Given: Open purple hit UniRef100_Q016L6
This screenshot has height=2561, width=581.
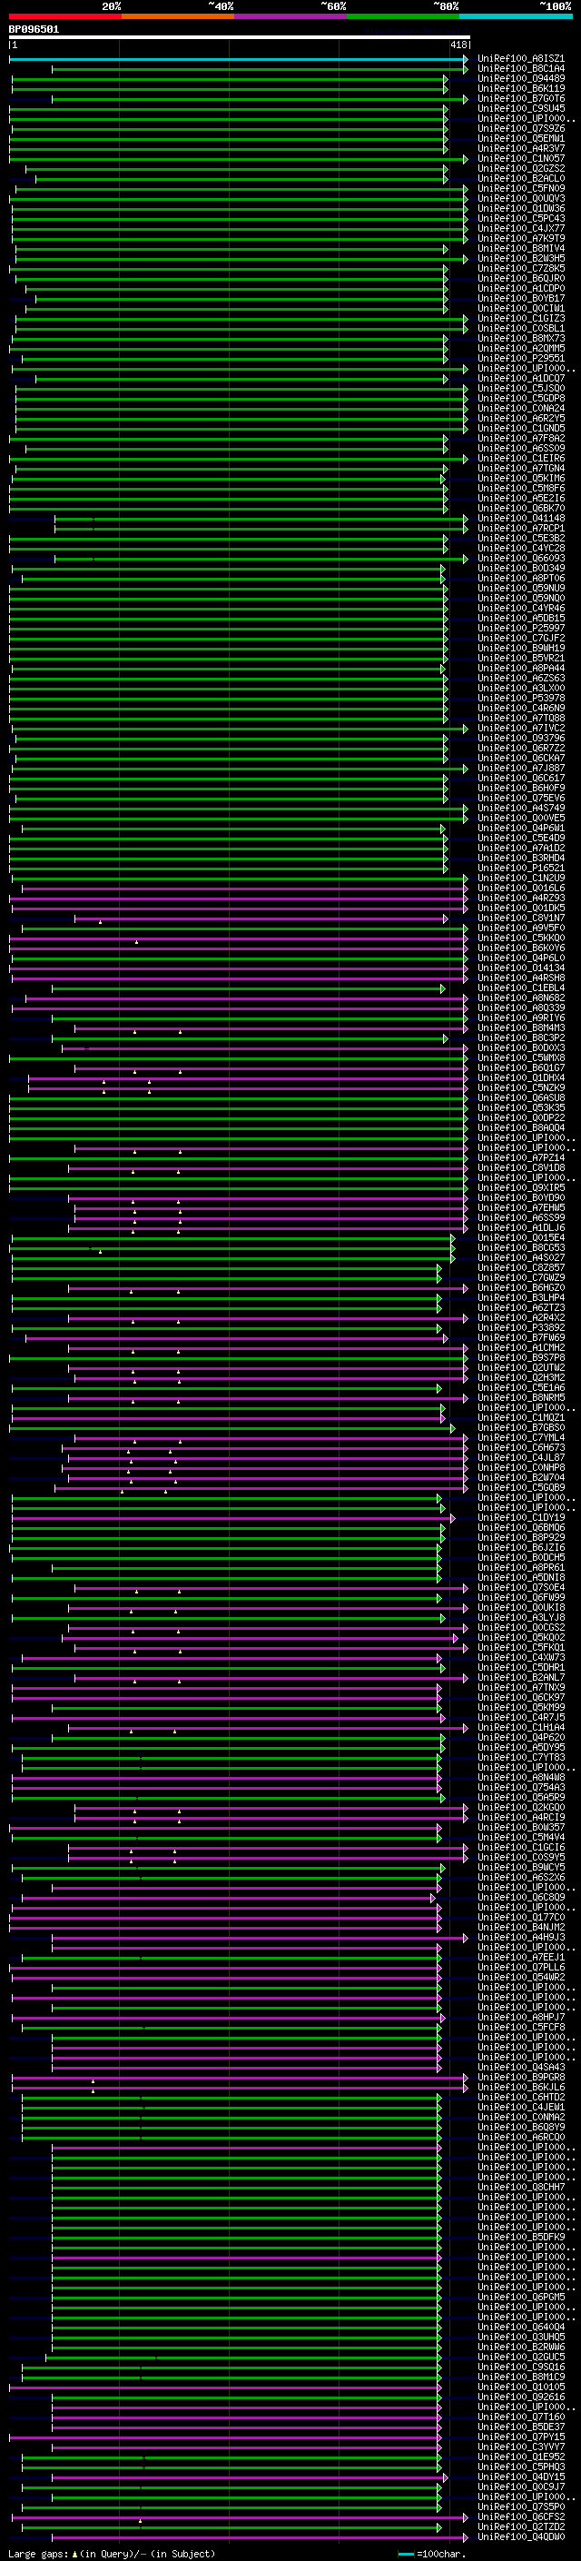Looking at the screenshot, I should (520, 888).
